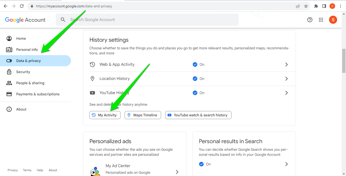Open the My Activity button
Screen dimensions: 346x176
[x=105, y=115]
